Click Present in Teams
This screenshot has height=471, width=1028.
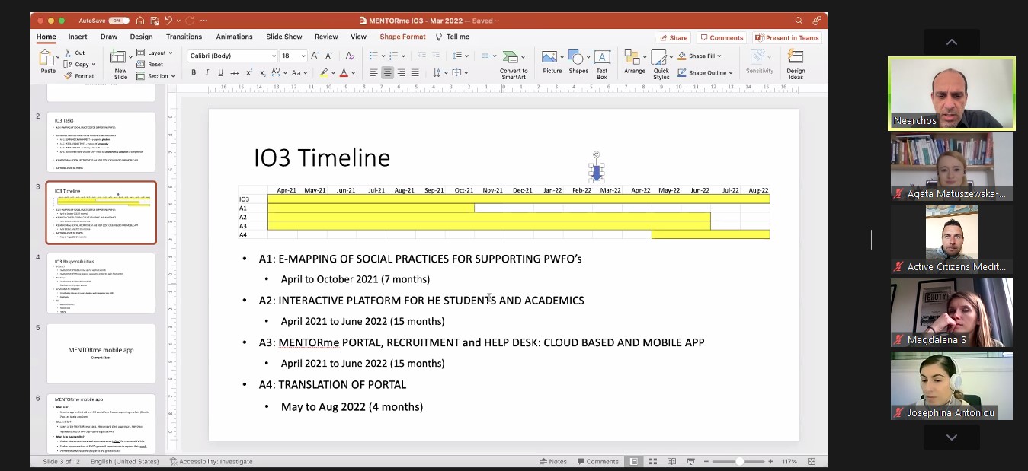(x=786, y=37)
